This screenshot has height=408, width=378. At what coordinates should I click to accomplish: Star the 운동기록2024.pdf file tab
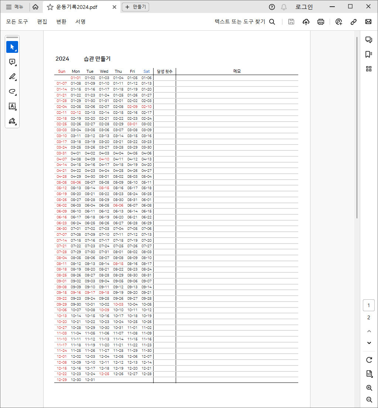50,7
